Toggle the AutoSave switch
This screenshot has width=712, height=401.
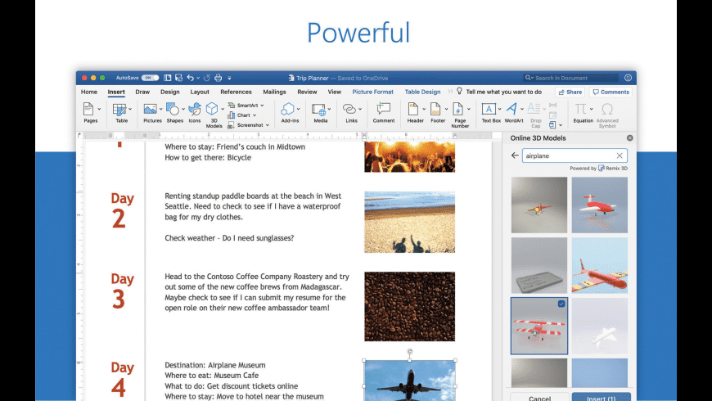tap(151, 78)
